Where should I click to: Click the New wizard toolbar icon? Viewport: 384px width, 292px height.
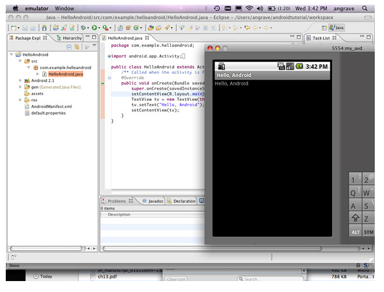[14, 28]
